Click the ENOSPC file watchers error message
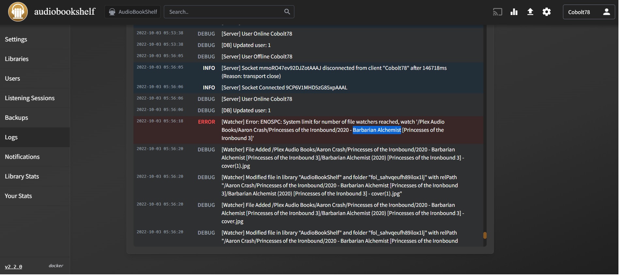Viewport: 624px width, 276px height. [x=333, y=130]
